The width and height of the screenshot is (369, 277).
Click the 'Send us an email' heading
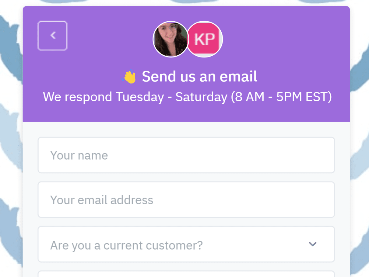click(199, 77)
